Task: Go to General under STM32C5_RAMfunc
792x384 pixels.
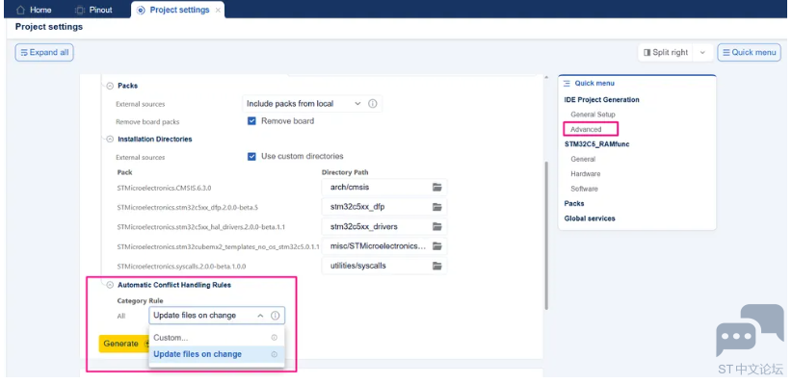Action: point(583,159)
